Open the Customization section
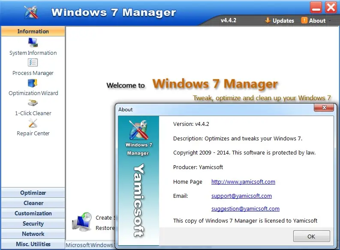340x250 pixels. 33,213
